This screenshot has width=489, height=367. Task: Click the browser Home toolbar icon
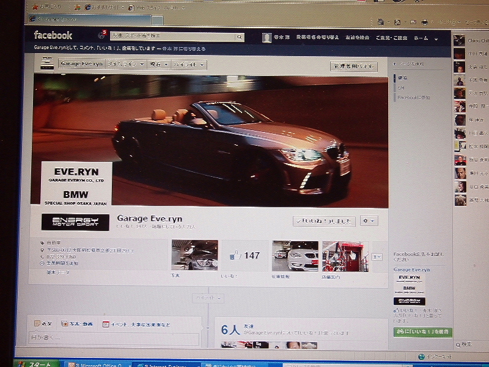[x=381, y=22]
